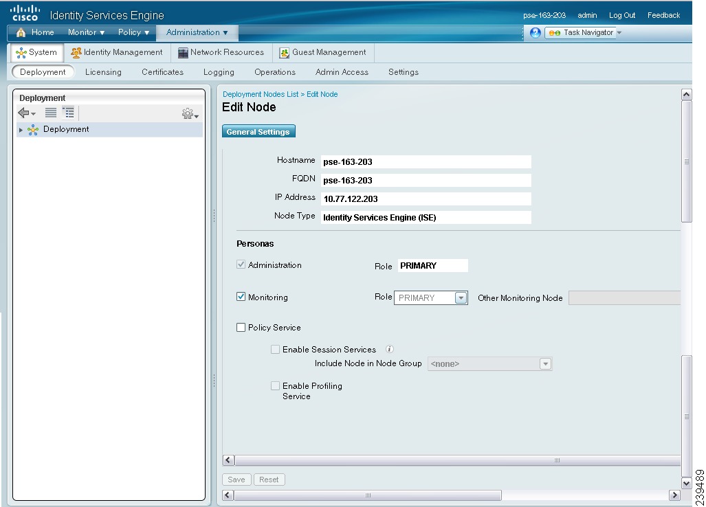Click the FQDN field
This screenshot has width=706, height=507.
[426, 181]
